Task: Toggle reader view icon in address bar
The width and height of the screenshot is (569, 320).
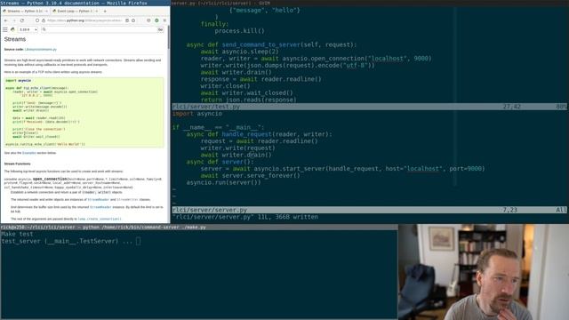Action: click(x=127, y=20)
